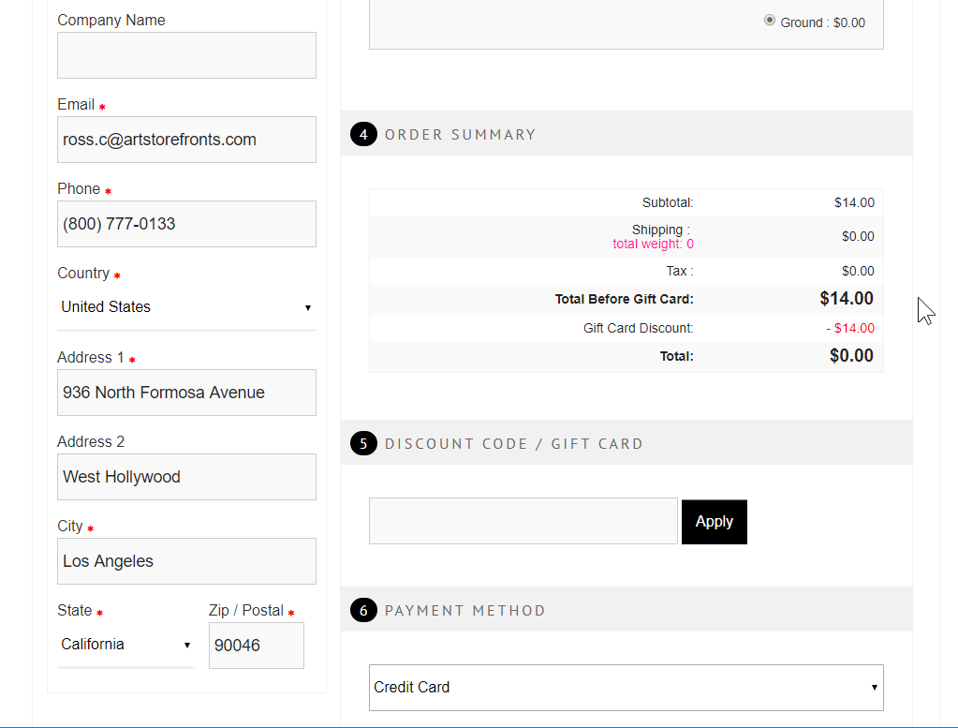Image resolution: width=958 pixels, height=728 pixels.
Task: Click the Order Summary section heading
Action: click(x=460, y=134)
